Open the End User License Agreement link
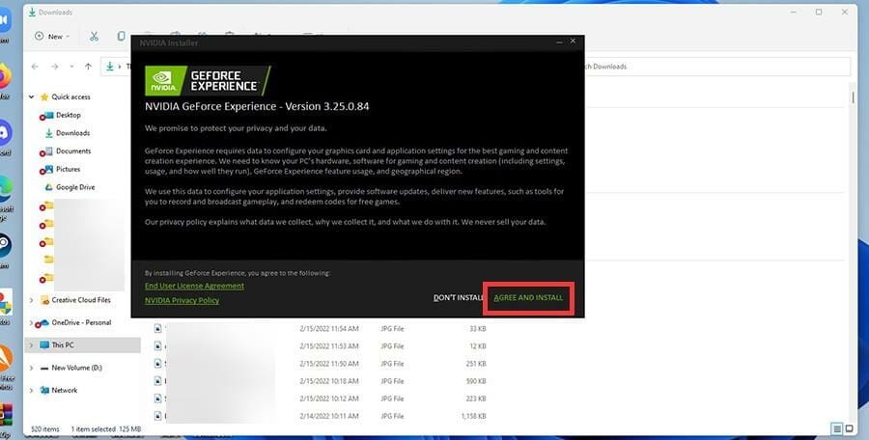This screenshot has height=440, width=869. point(194,286)
